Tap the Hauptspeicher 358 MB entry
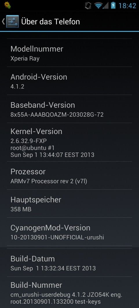 coord(69,204)
